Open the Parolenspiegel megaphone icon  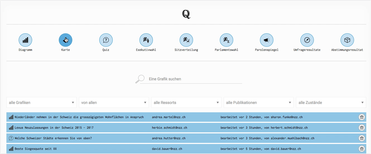tap(267, 40)
